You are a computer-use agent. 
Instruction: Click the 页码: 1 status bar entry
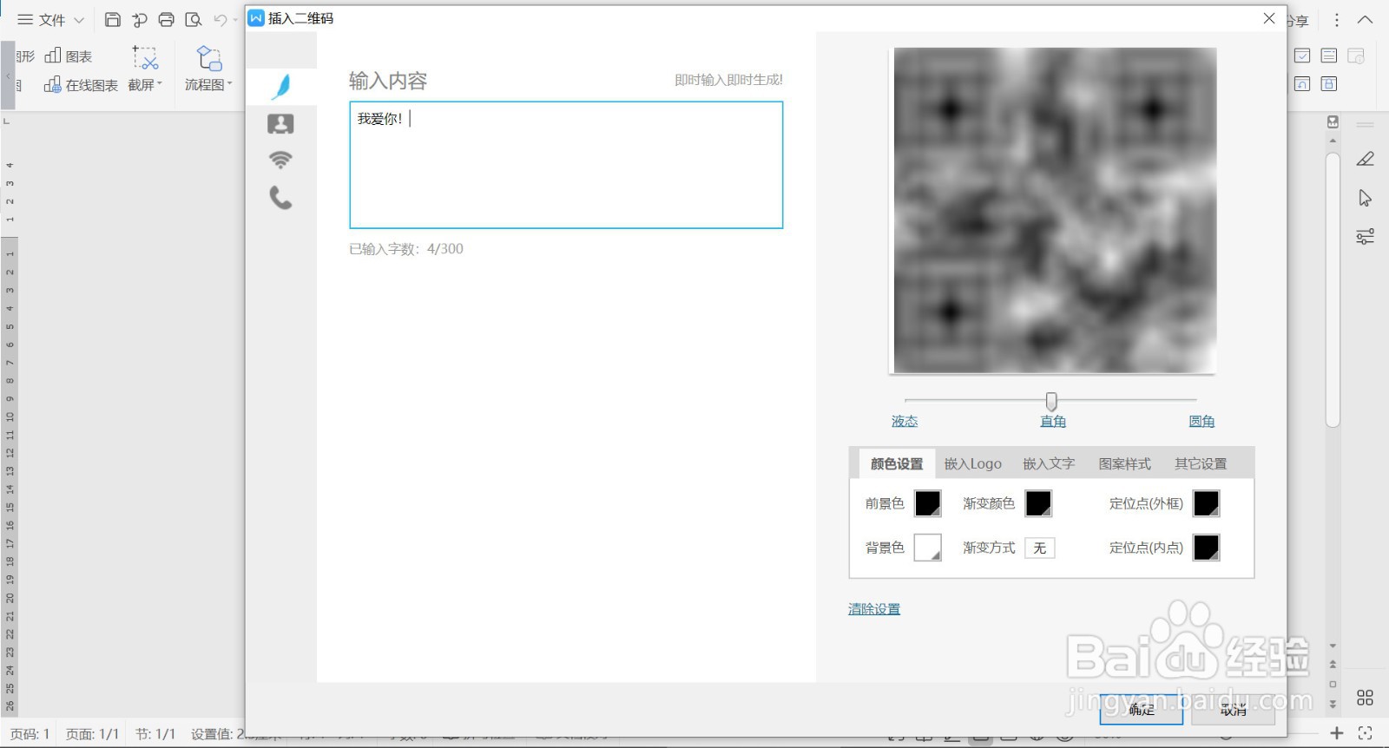(x=30, y=734)
